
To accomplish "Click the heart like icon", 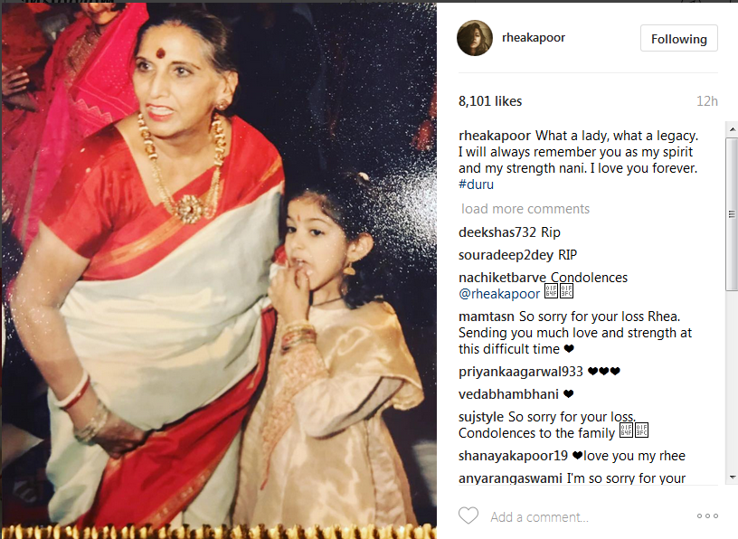I will click(468, 515).
